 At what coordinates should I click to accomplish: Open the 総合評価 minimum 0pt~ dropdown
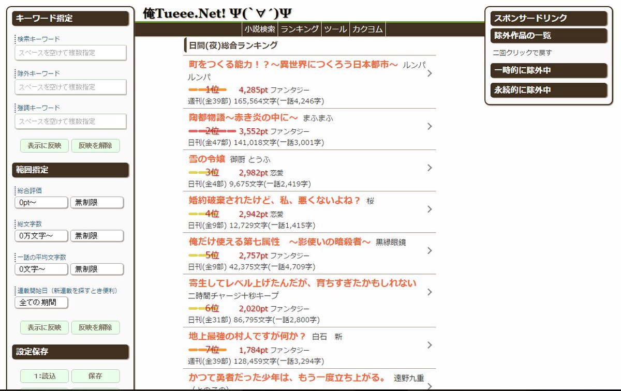coord(41,202)
